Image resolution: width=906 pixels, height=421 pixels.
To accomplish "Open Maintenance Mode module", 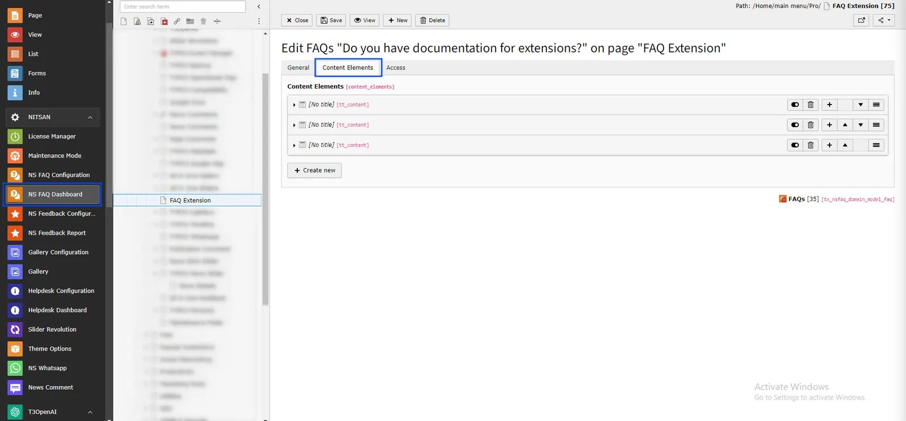I will (x=52, y=155).
